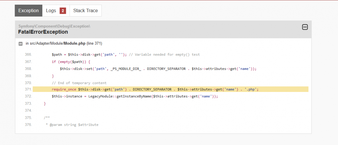
Task: Collapse the FatalErrorException panel with minus icon
Action: 305,27
